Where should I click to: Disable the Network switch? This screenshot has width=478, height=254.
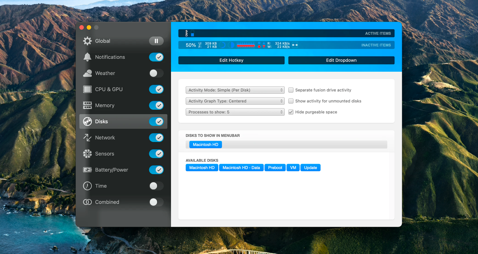(x=156, y=138)
